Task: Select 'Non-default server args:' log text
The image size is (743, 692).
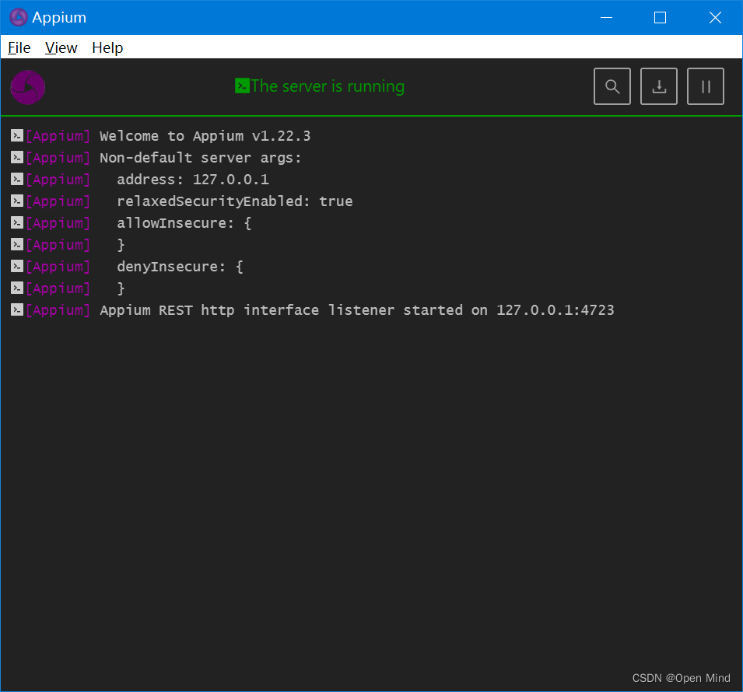Action: pyautogui.click(x=201, y=158)
